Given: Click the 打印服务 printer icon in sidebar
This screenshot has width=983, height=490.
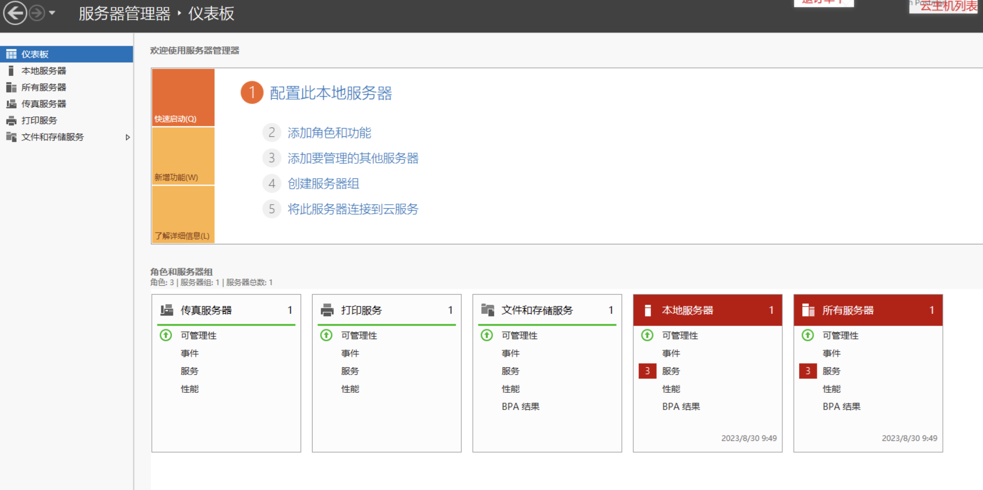Looking at the screenshot, I should point(11,121).
